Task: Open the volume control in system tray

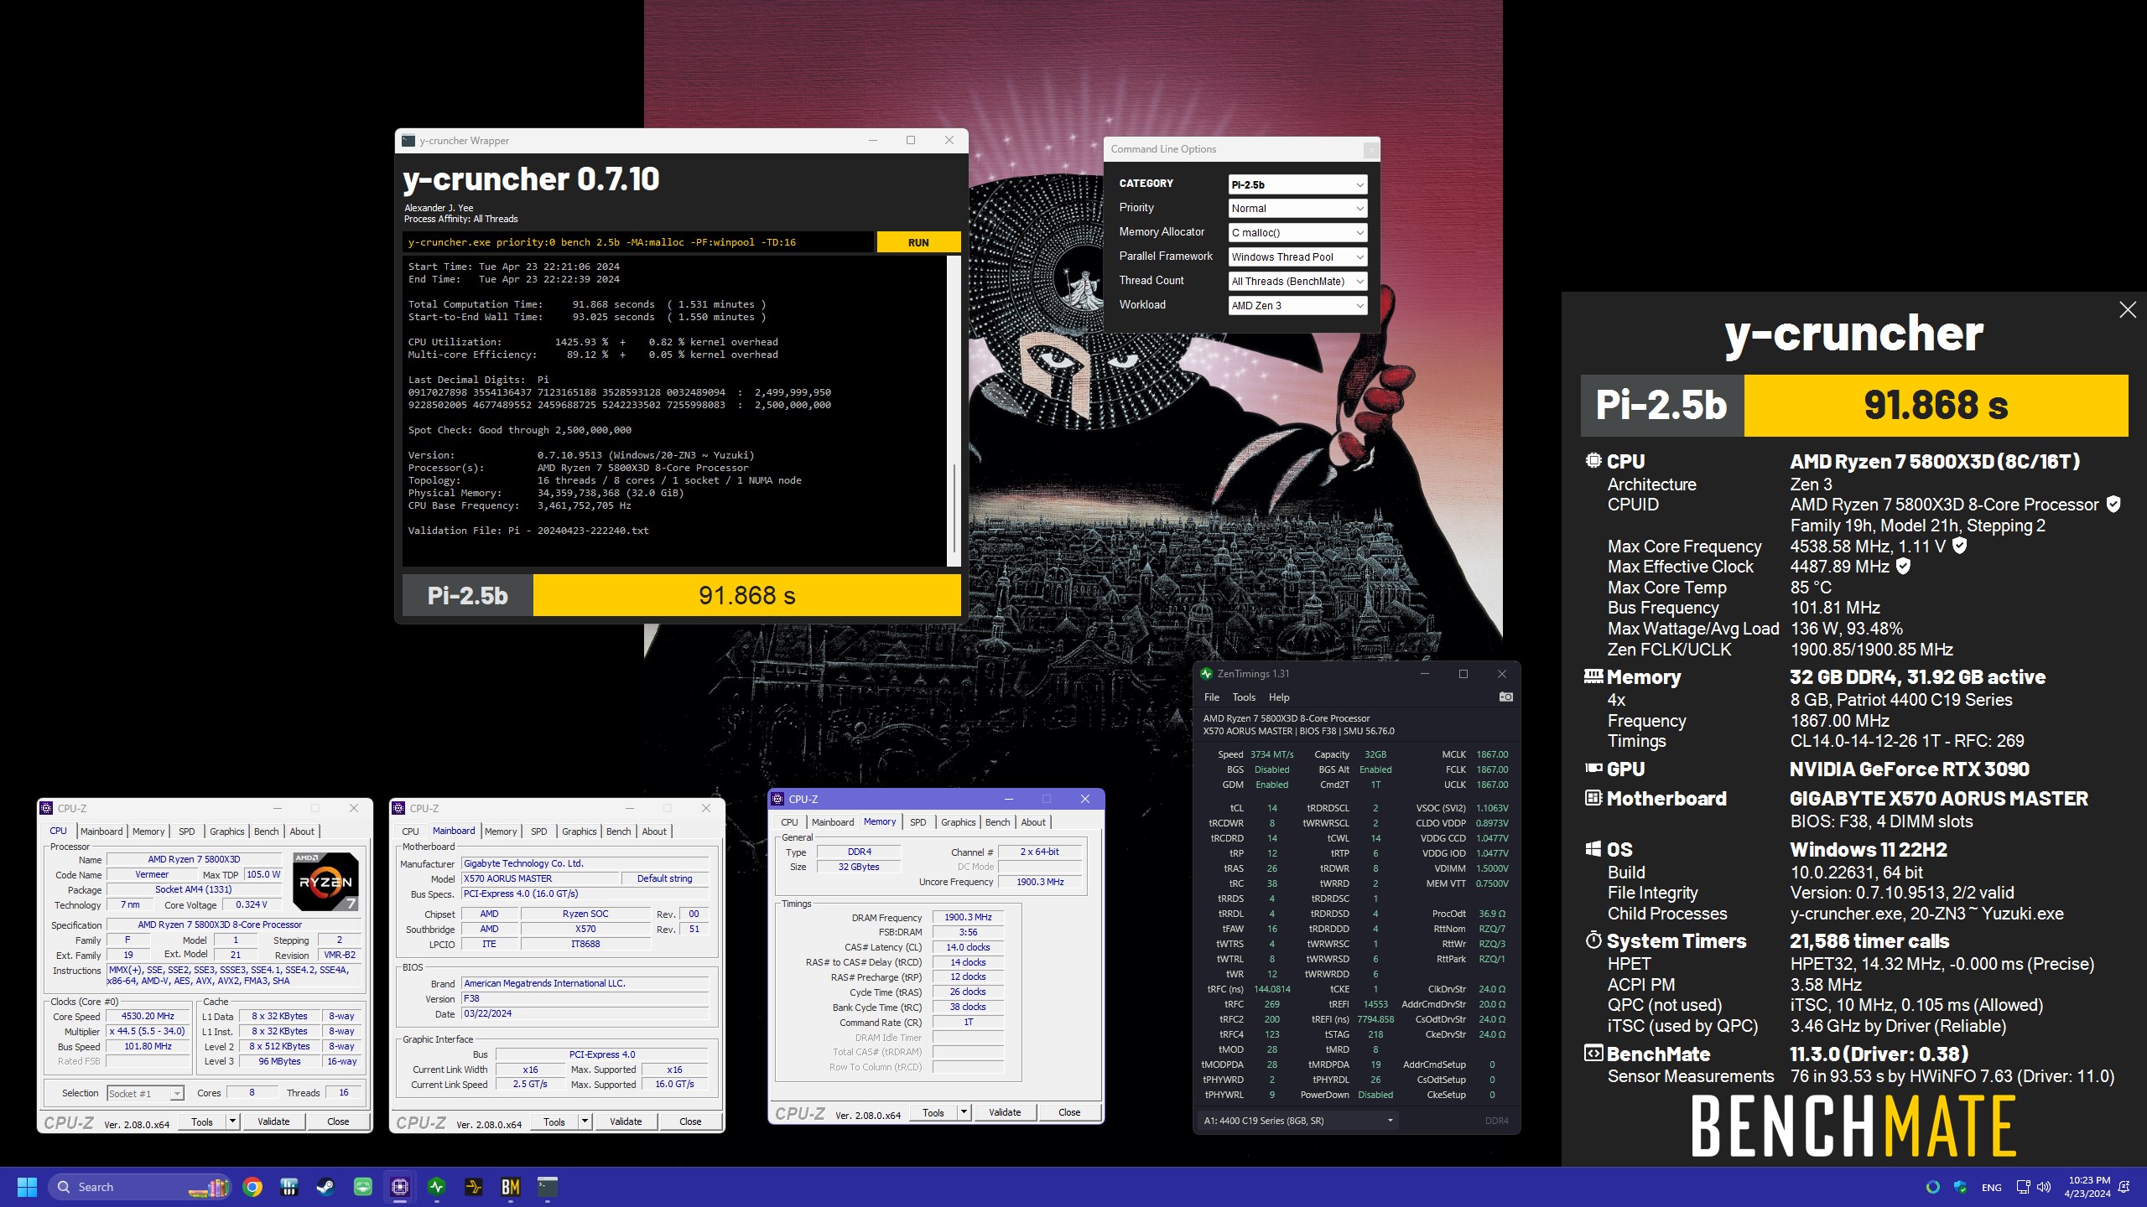Action: point(2044,1187)
